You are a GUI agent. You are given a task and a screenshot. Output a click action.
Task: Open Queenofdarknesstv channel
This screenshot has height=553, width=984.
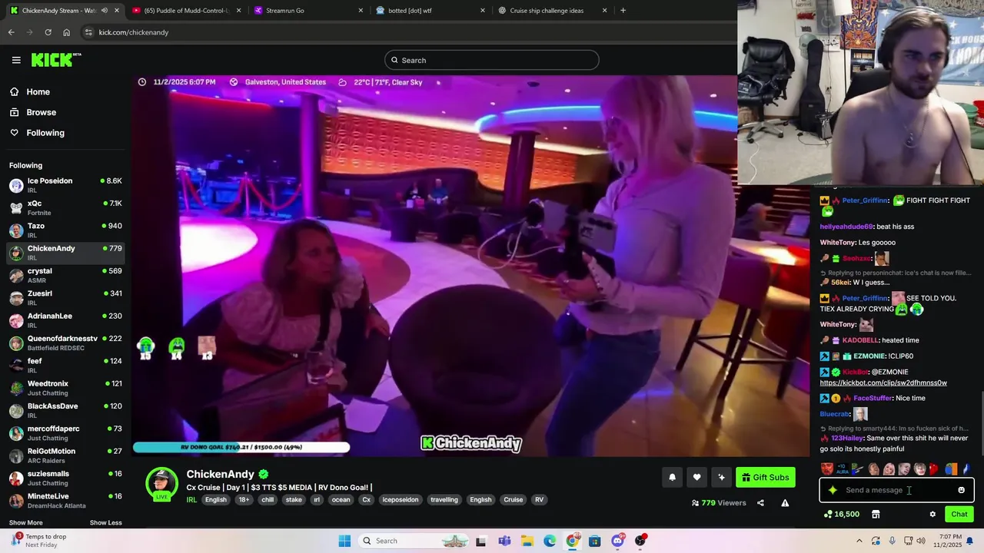point(65,343)
